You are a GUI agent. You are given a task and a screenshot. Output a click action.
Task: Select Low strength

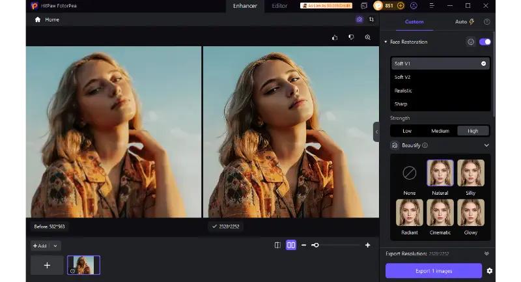[407, 131]
